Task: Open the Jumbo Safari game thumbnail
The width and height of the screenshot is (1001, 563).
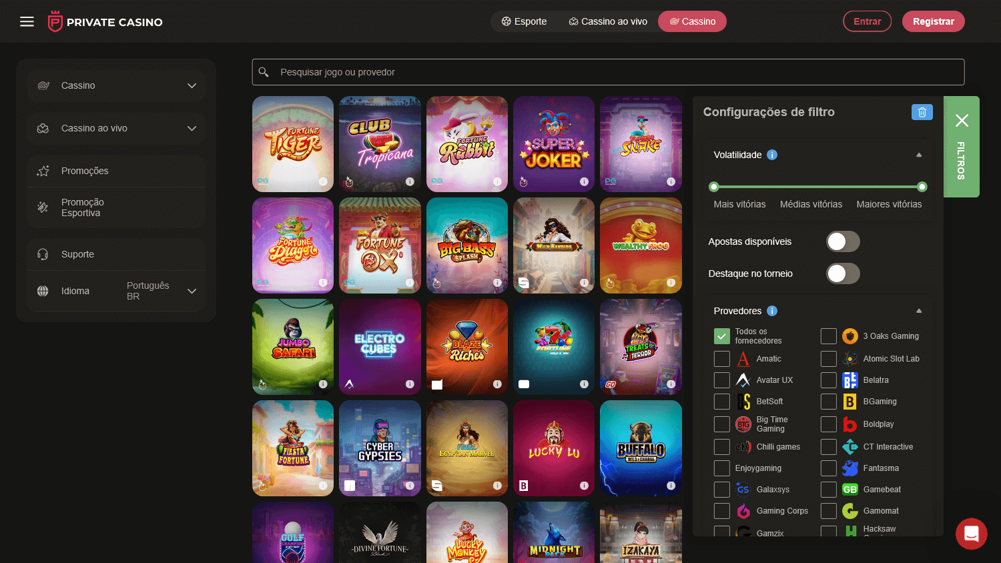Action: coord(293,347)
